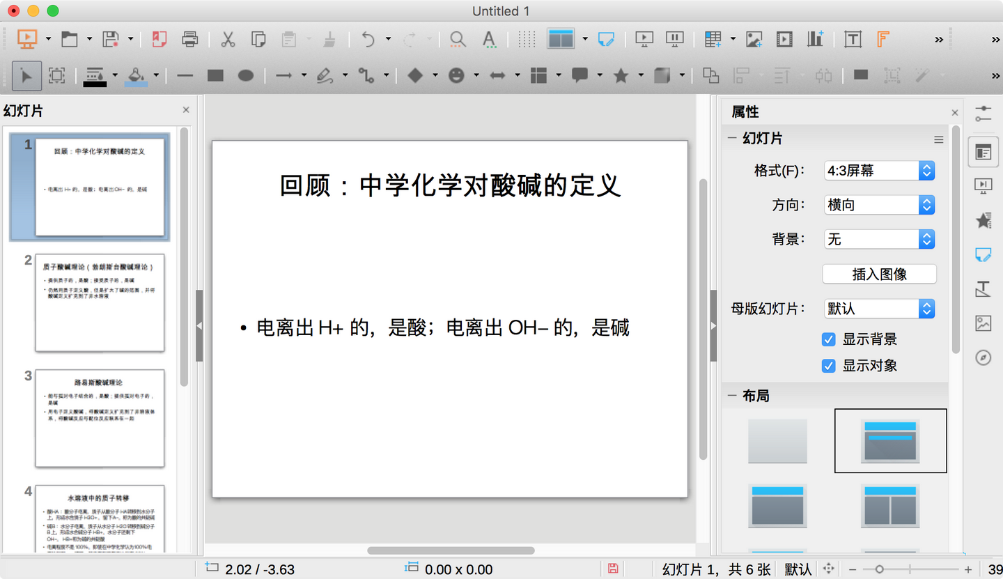The height and width of the screenshot is (579, 1003).
Task: Insert audio or video icon
Action: [784, 39]
